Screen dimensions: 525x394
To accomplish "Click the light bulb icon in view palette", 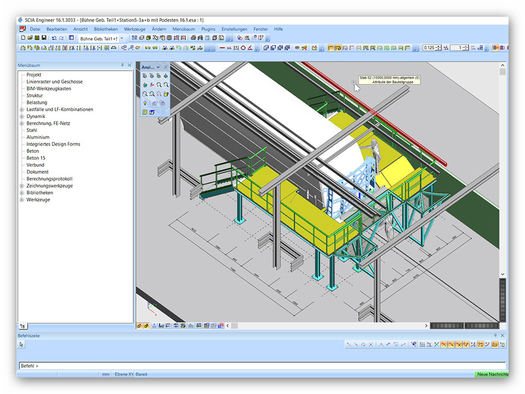I will [x=145, y=103].
